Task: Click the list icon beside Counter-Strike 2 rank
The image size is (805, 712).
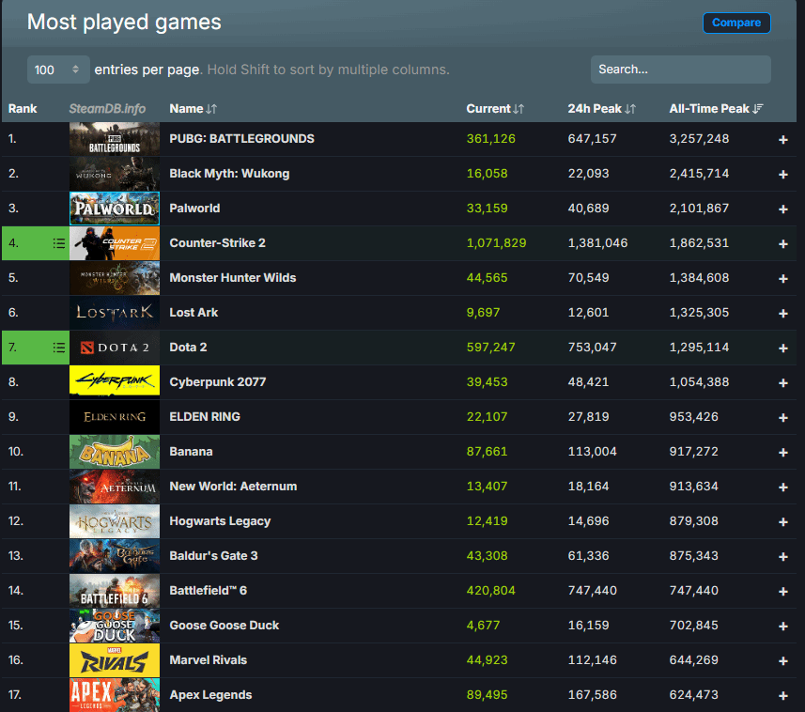Action: [x=59, y=243]
